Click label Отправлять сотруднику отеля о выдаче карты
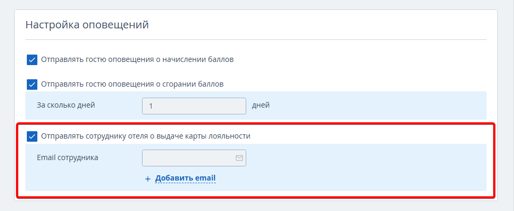Screen dimensions: 514x211 146,136
